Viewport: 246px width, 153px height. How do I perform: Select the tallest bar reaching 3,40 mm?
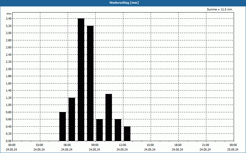point(81,80)
